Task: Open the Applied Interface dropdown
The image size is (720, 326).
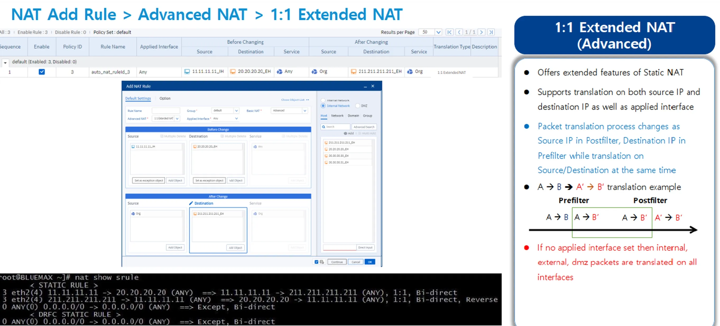Action: coord(237,118)
